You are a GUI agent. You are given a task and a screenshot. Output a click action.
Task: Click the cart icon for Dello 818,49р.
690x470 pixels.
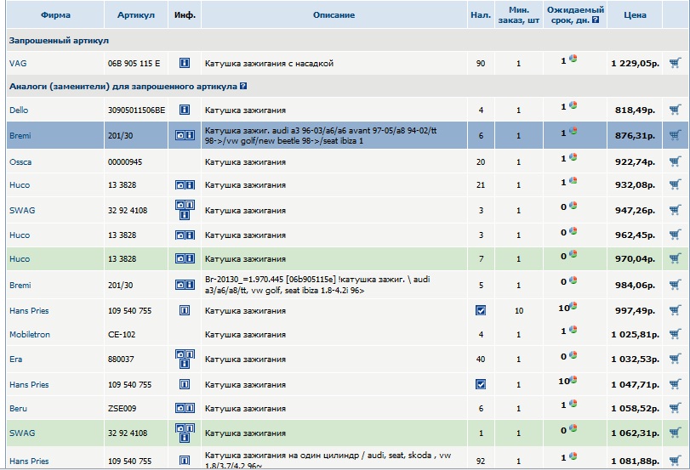[676, 110]
